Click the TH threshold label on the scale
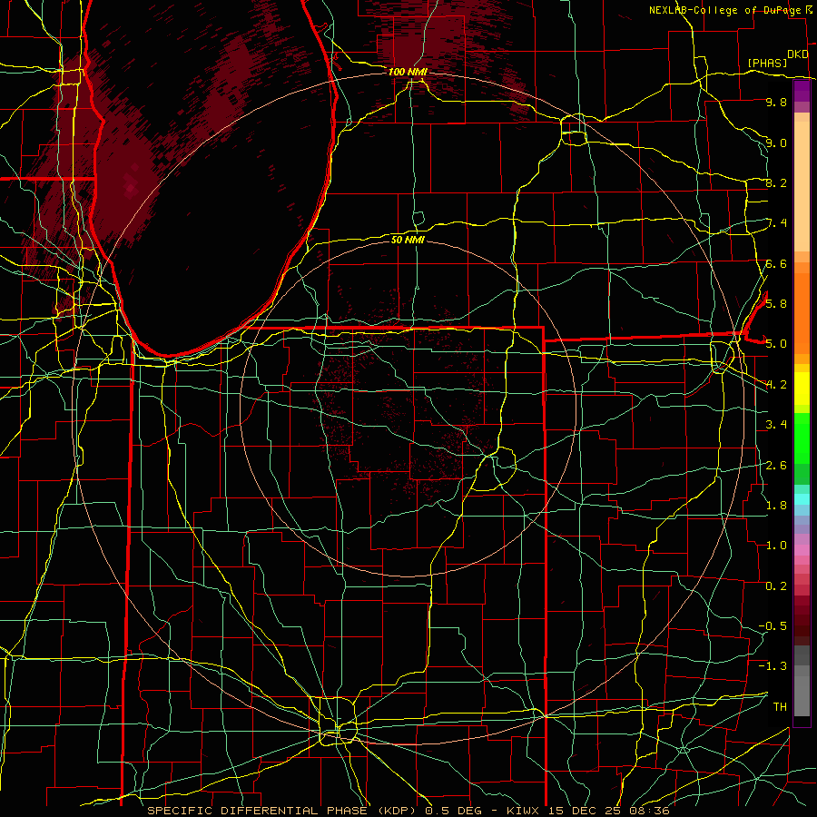 tap(780, 706)
